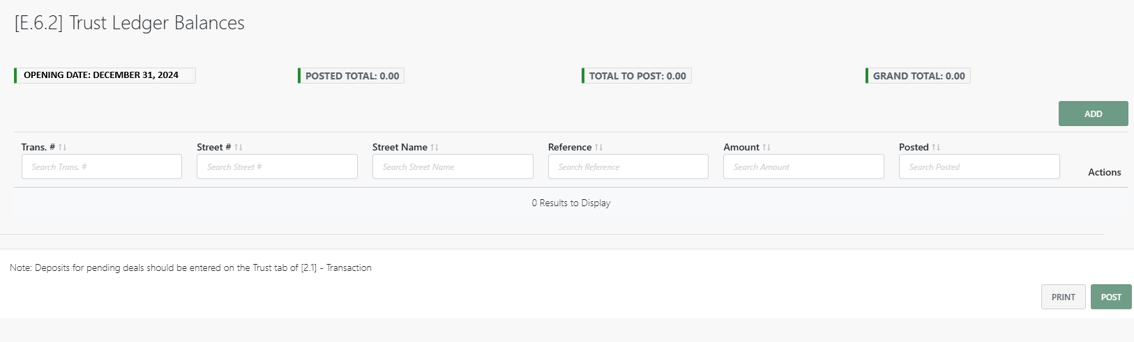Select the Search Amount input
Screen dimensions: 1134x342
pyautogui.click(x=803, y=167)
